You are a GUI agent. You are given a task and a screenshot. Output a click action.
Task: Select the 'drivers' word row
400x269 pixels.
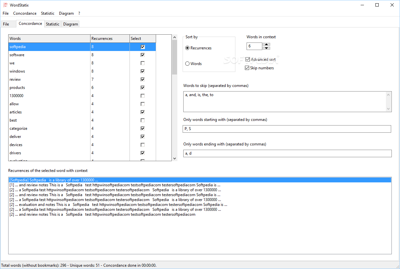(82, 153)
